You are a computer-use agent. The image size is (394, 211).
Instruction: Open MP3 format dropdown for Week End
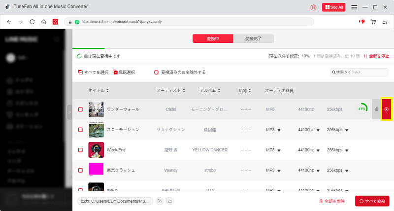273,150
